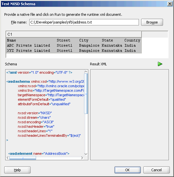
Task: Click the nxsd:hasHeader attribute line
Action: 36,126
